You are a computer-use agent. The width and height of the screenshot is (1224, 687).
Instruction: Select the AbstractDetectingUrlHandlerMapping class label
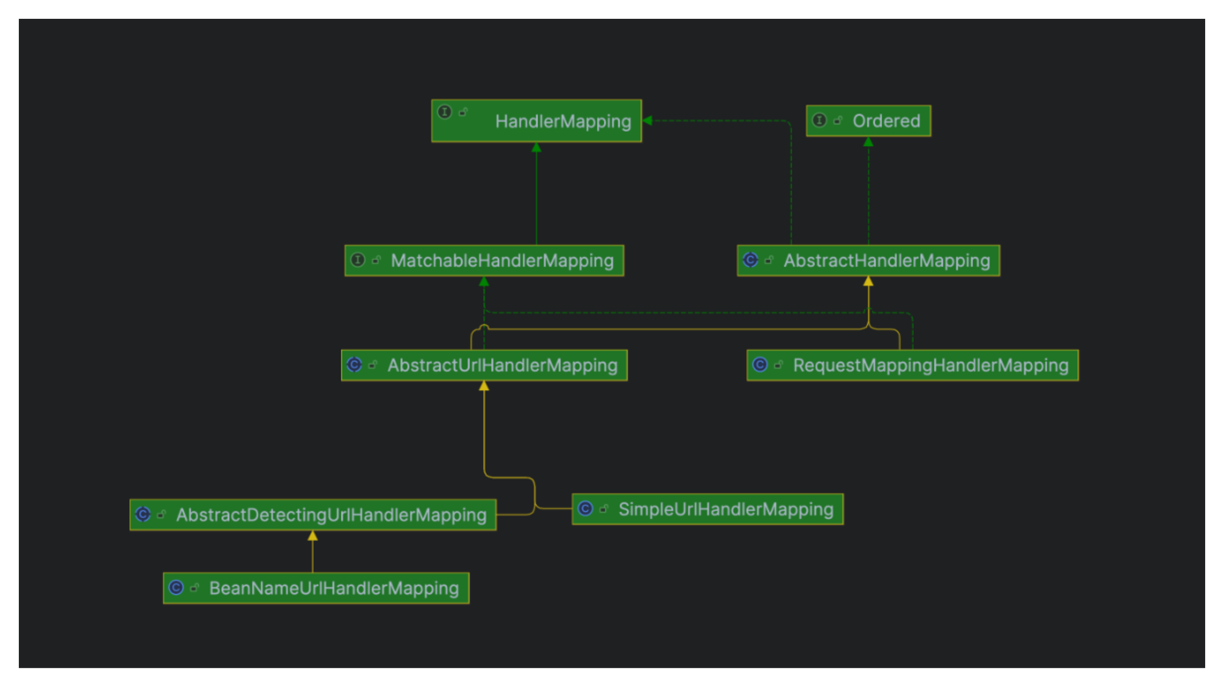point(331,515)
